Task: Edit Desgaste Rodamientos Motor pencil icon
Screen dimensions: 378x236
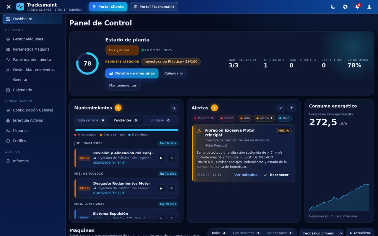Action: 172,188
